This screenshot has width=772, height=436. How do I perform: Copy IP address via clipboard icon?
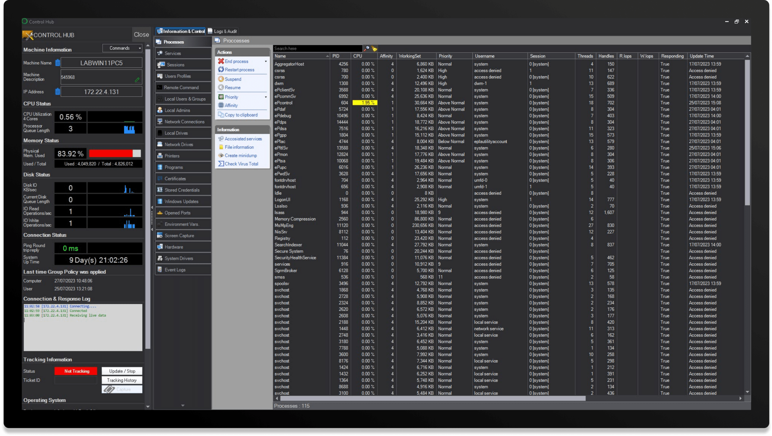tap(58, 92)
